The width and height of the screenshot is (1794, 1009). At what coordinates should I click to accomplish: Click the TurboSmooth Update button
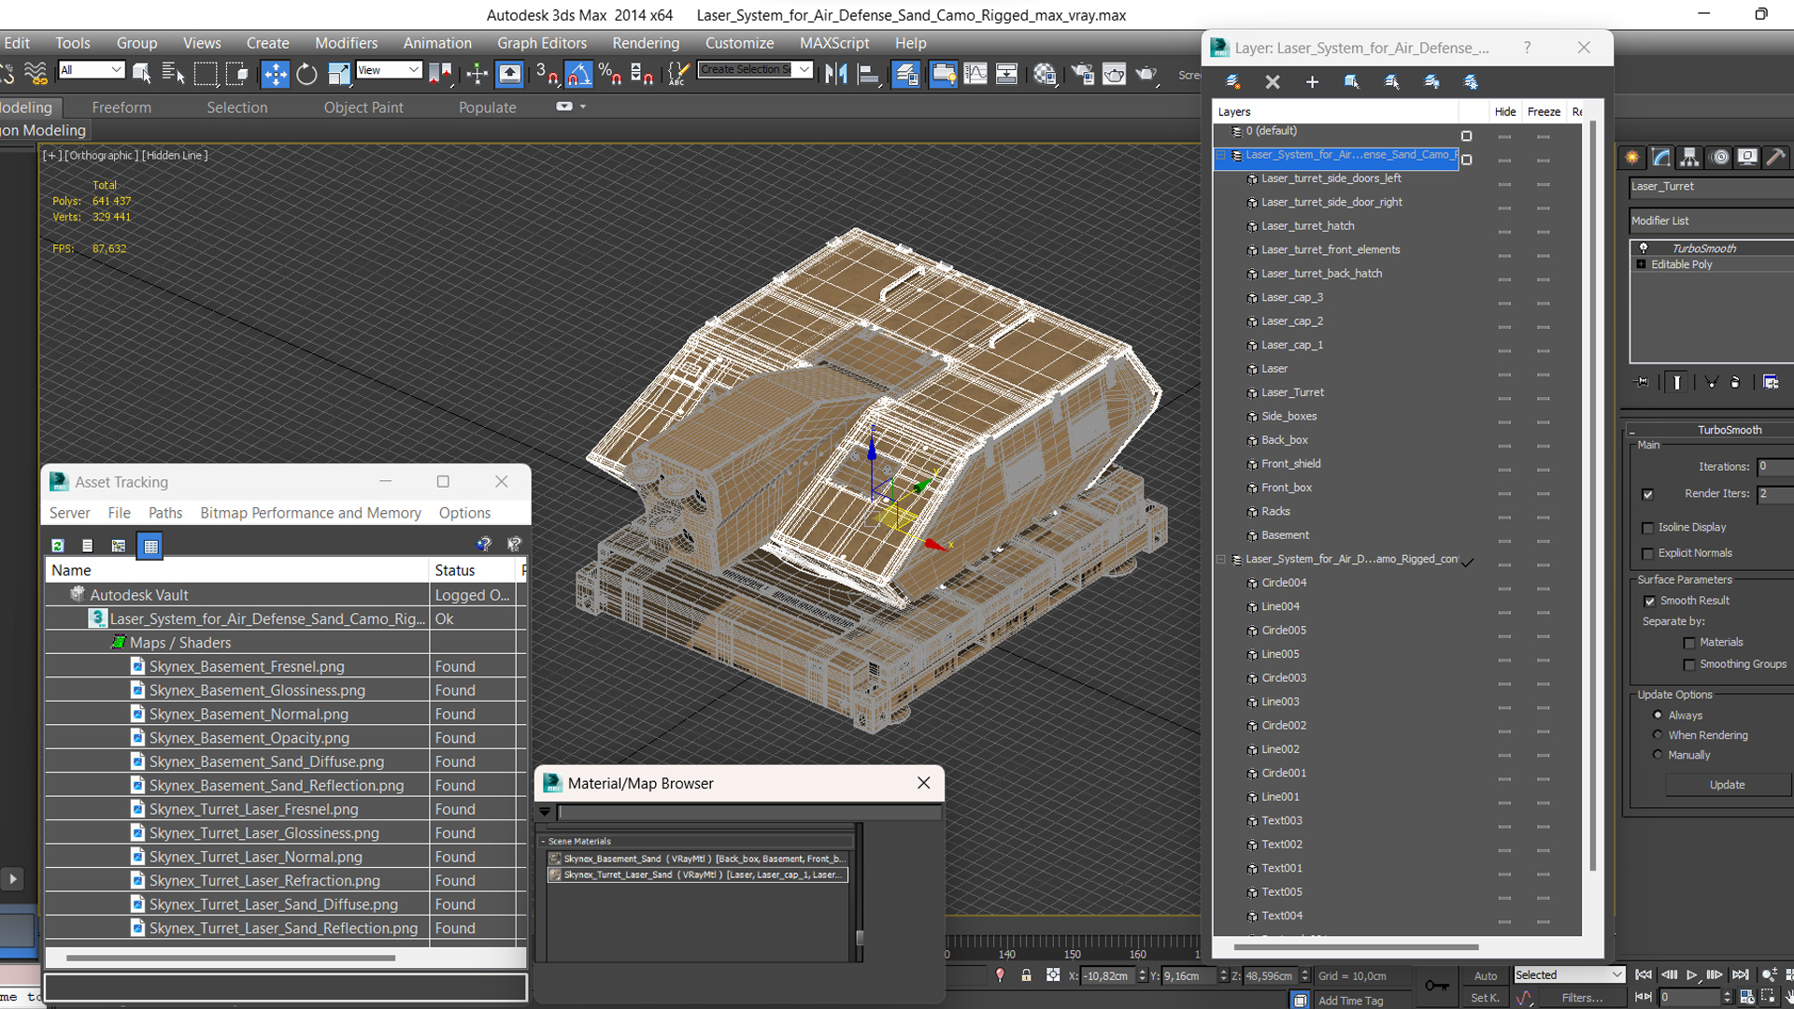[1727, 785]
